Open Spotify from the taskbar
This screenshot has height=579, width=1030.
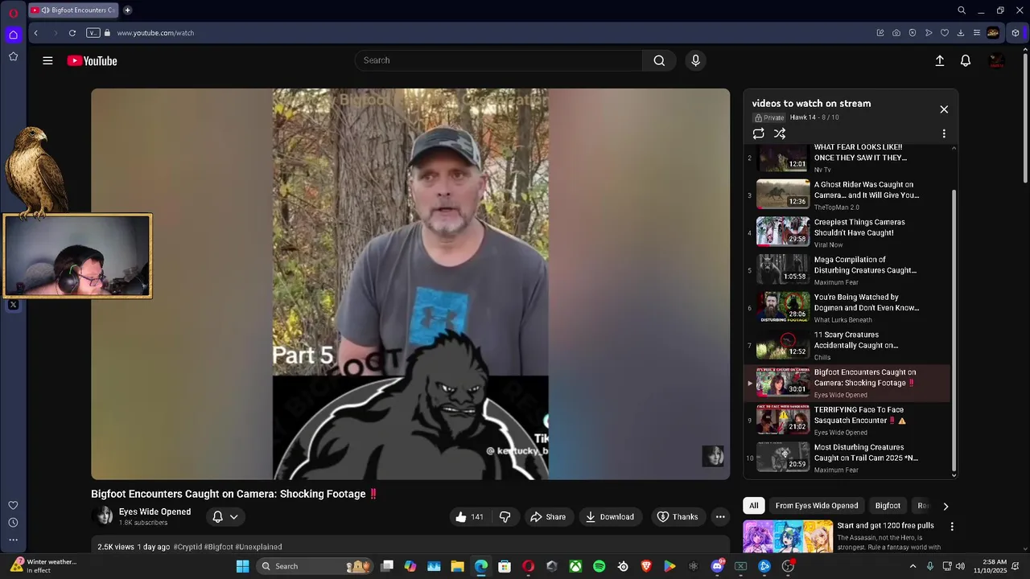599,566
